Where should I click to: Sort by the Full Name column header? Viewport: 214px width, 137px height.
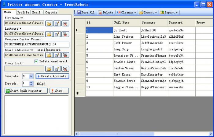[127, 23]
